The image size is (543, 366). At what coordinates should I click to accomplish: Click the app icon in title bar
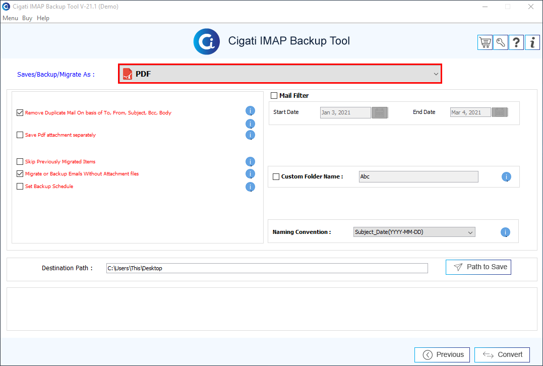point(6,6)
